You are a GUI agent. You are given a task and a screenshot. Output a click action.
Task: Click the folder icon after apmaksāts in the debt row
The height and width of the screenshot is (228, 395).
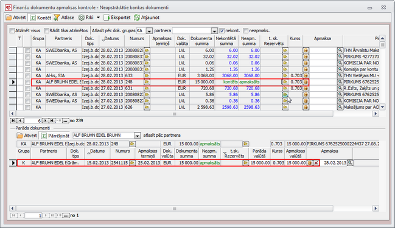point(246,163)
